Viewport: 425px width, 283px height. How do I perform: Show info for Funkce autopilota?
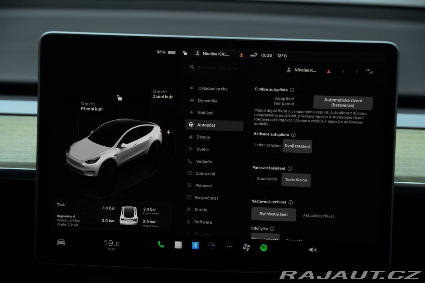(292, 90)
